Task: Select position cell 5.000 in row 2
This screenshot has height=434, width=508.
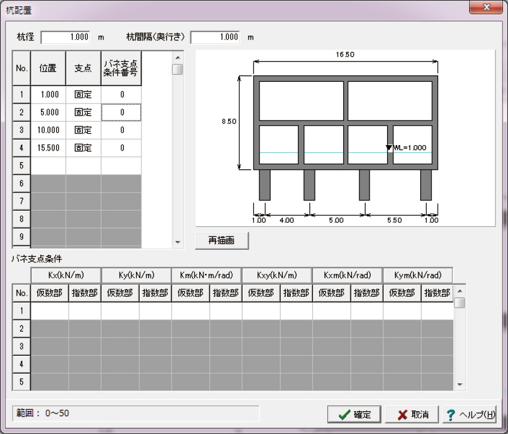Action: [x=48, y=113]
